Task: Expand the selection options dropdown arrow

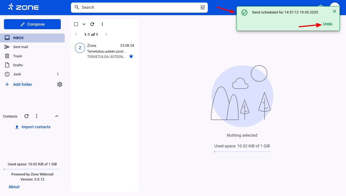Action: pos(84,24)
